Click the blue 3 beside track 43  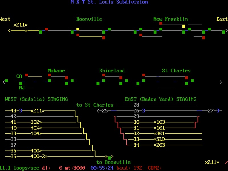point(21,111)
